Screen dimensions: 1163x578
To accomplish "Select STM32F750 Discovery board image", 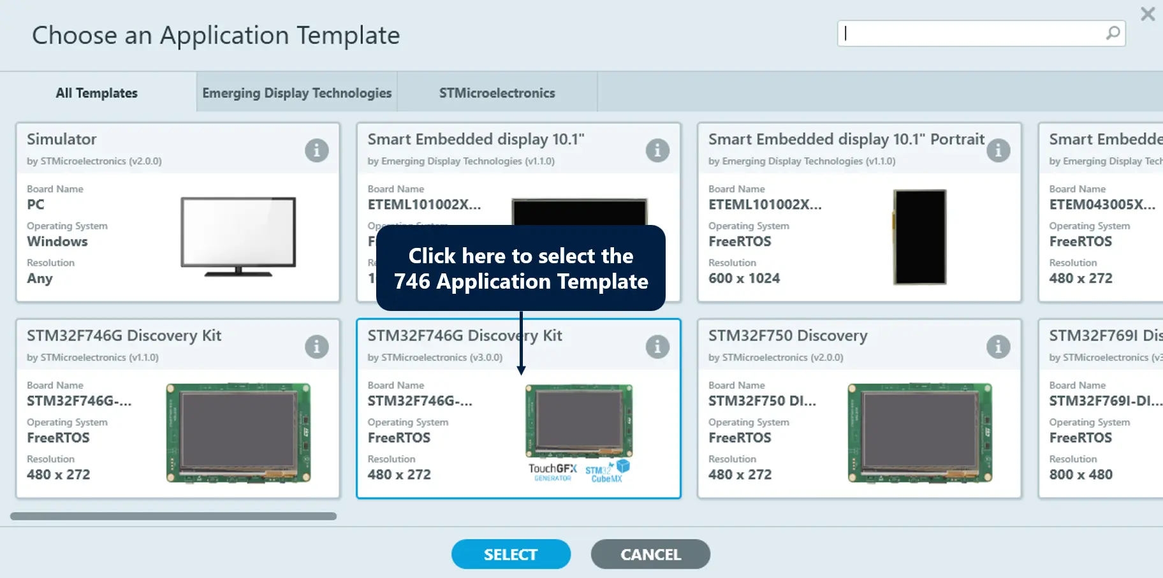I will coord(920,433).
